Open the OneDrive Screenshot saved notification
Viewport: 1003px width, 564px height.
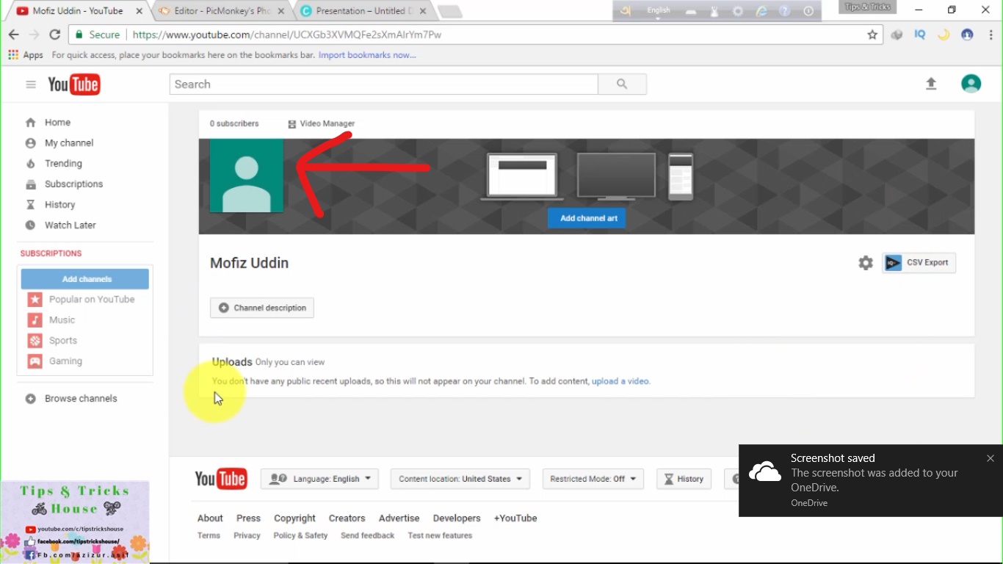[x=871, y=480]
